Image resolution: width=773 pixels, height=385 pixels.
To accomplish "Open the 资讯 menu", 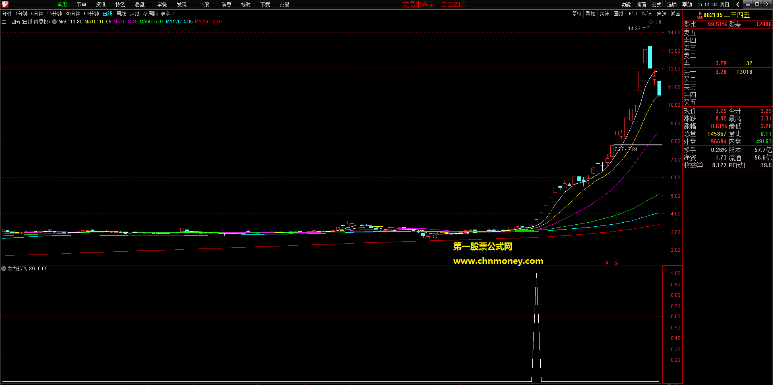I will click(101, 4).
